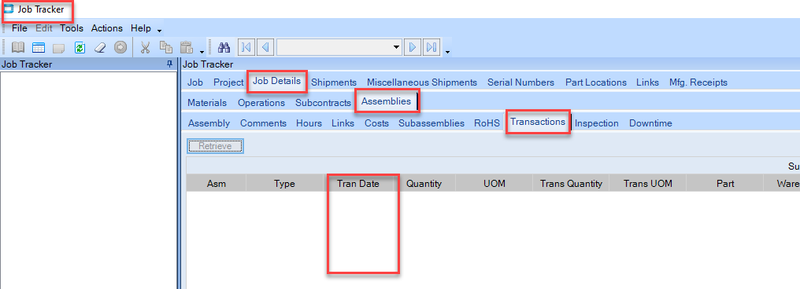Select the Job Details tab
This screenshot has width=800, height=289.
pos(276,82)
